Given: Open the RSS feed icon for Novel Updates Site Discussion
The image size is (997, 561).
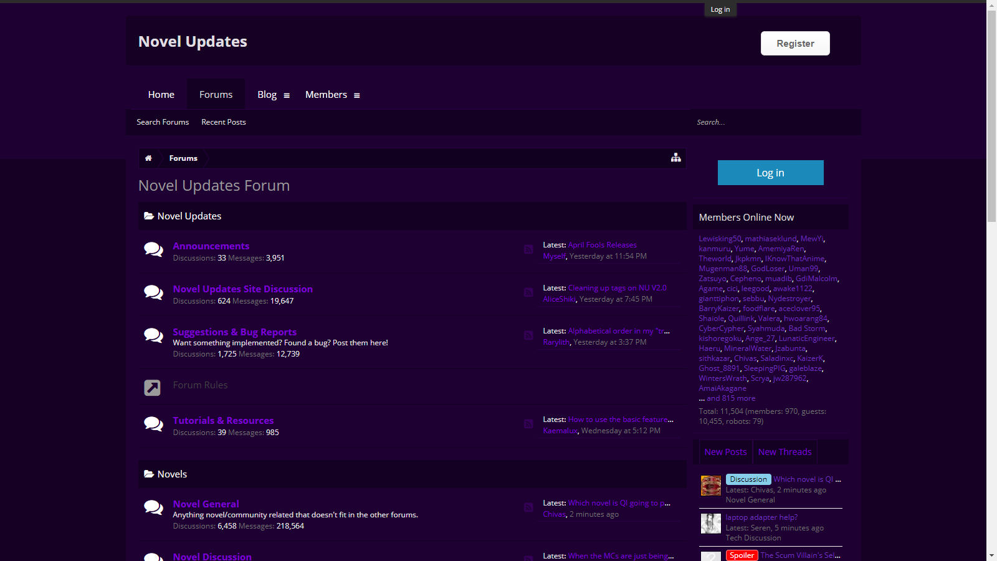Looking at the screenshot, I should (528, 293).
